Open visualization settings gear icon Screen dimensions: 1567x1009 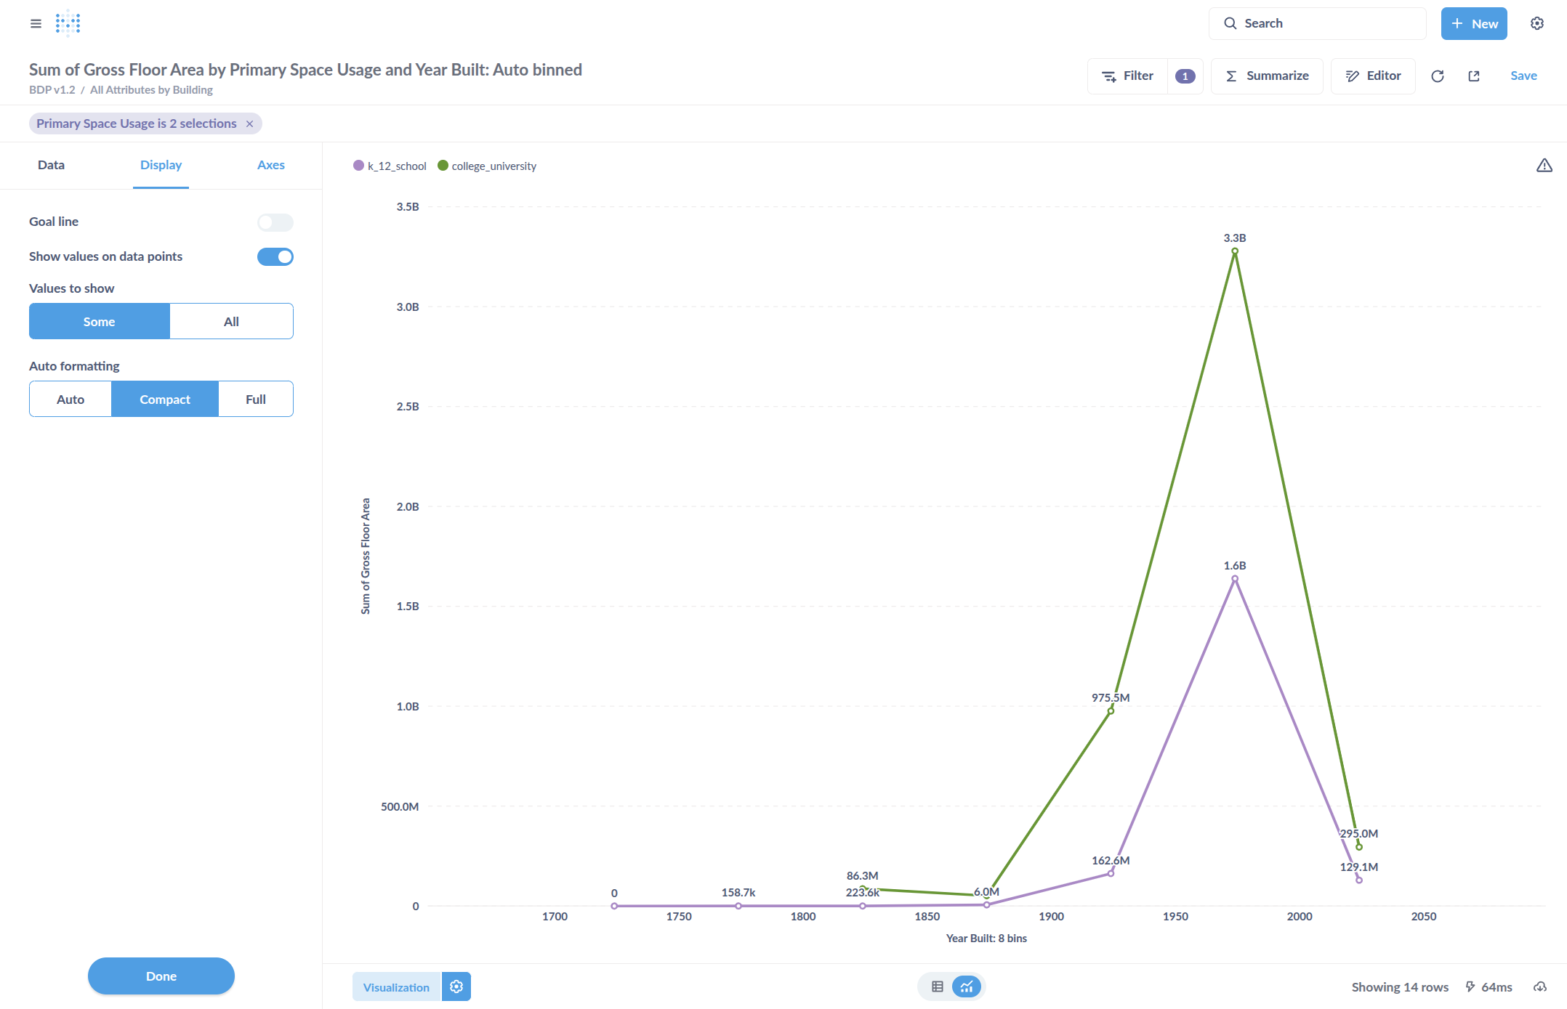pos(456,986)
